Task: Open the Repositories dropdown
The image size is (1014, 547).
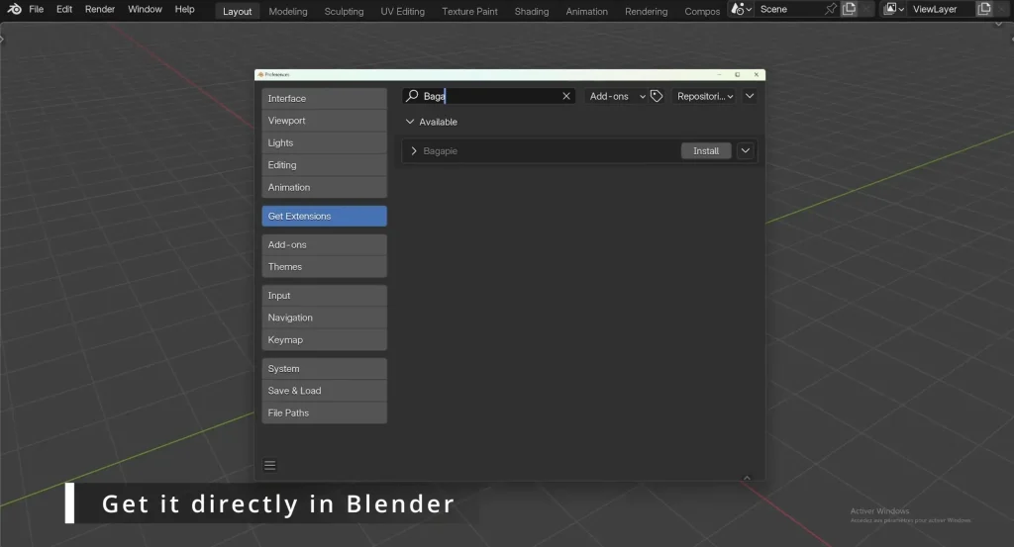Action: point(704,96)
